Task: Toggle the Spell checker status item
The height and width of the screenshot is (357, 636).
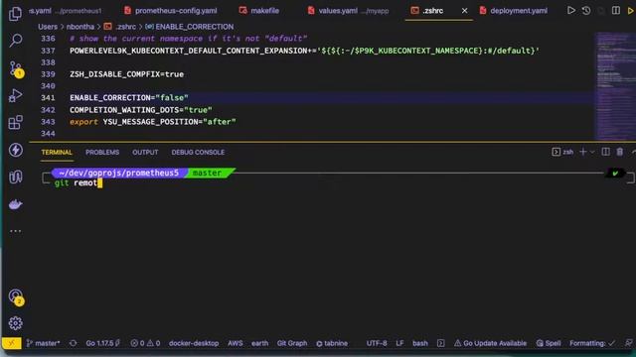Action: [x=549, y=343]
